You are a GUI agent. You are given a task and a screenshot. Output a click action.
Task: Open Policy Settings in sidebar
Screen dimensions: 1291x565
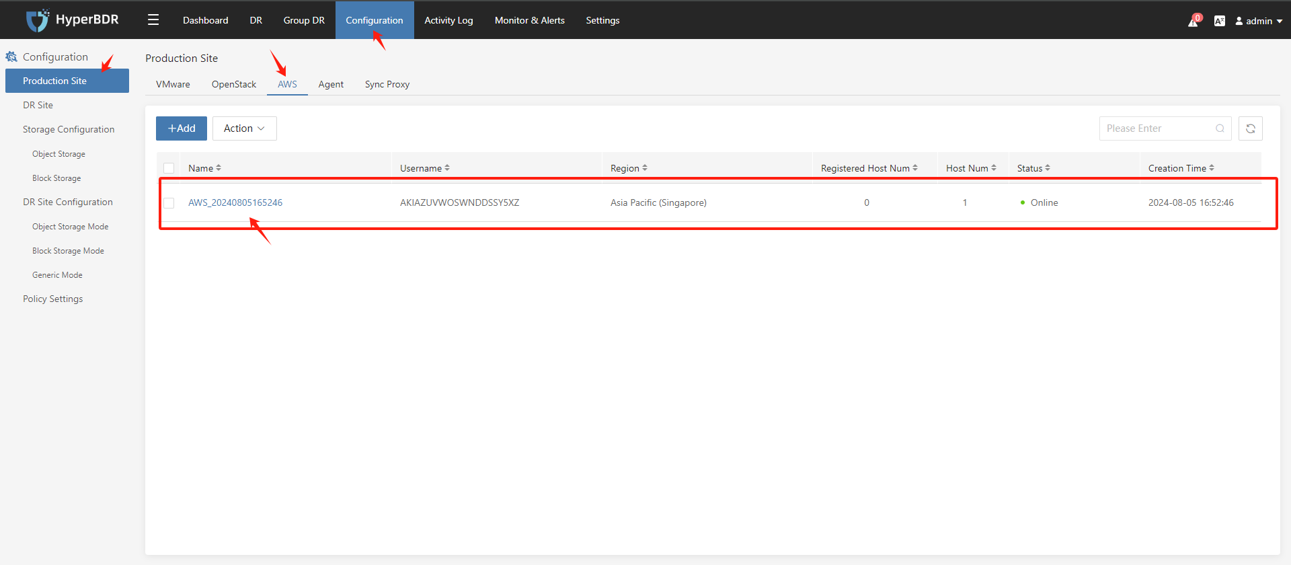coord(53,299)
